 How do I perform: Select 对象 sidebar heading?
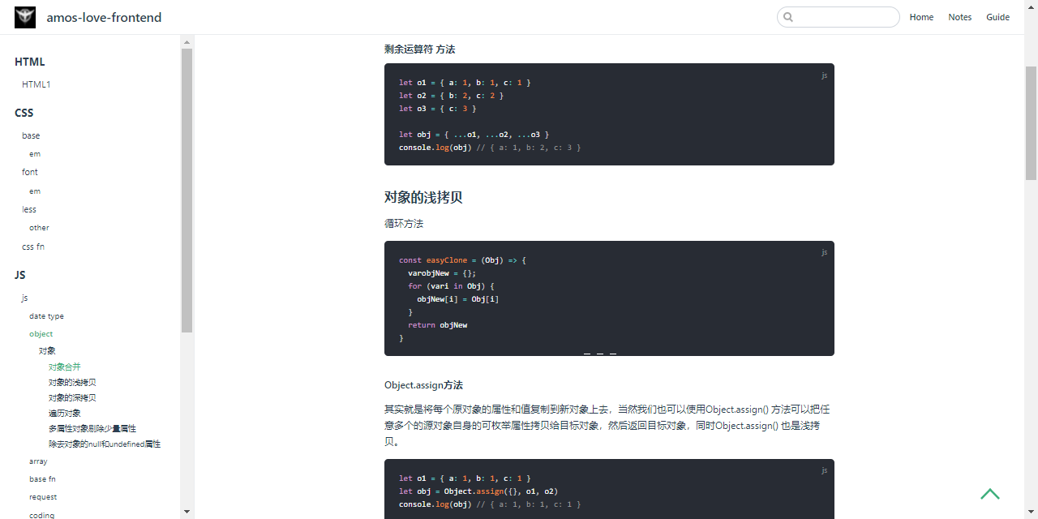click(x=47, y=350)
